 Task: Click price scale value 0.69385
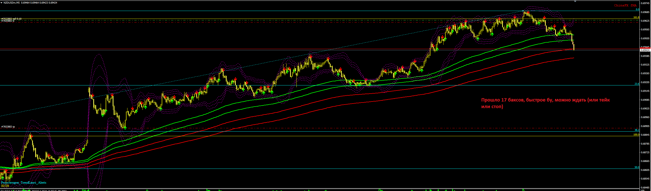coord(646,56)
